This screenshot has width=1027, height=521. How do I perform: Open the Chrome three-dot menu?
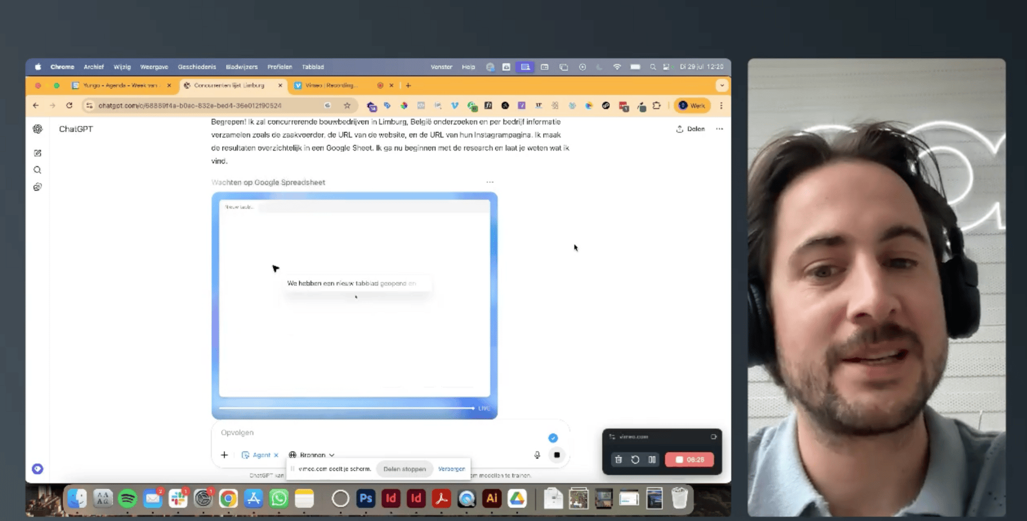[x=721, y=106]
